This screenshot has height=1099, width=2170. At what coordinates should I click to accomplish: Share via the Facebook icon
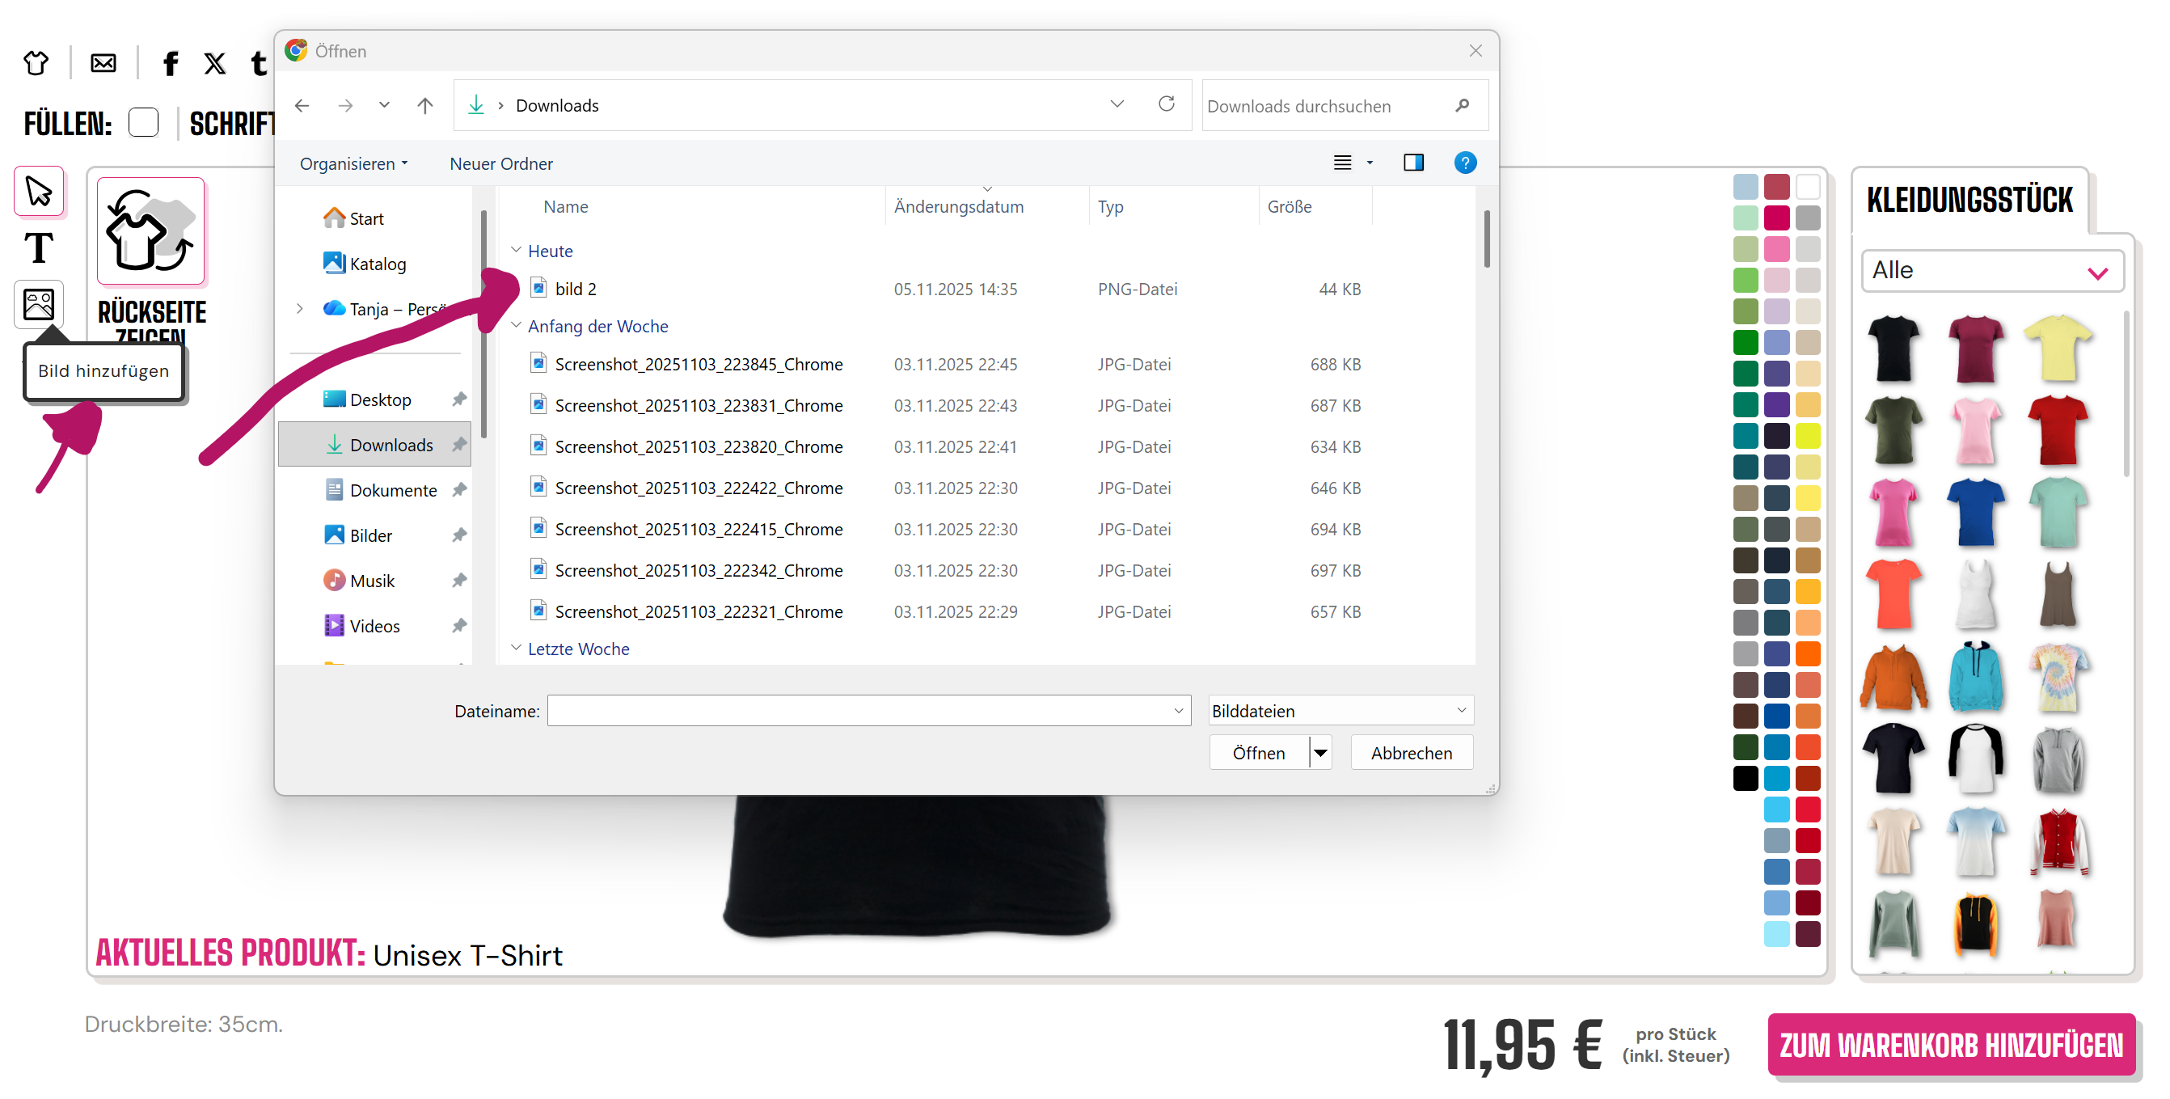(x=171, y=63)
